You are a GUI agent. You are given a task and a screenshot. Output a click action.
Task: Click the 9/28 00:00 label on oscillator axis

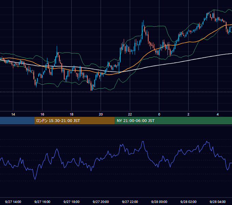pyautogui.click(x=159, y=202)
